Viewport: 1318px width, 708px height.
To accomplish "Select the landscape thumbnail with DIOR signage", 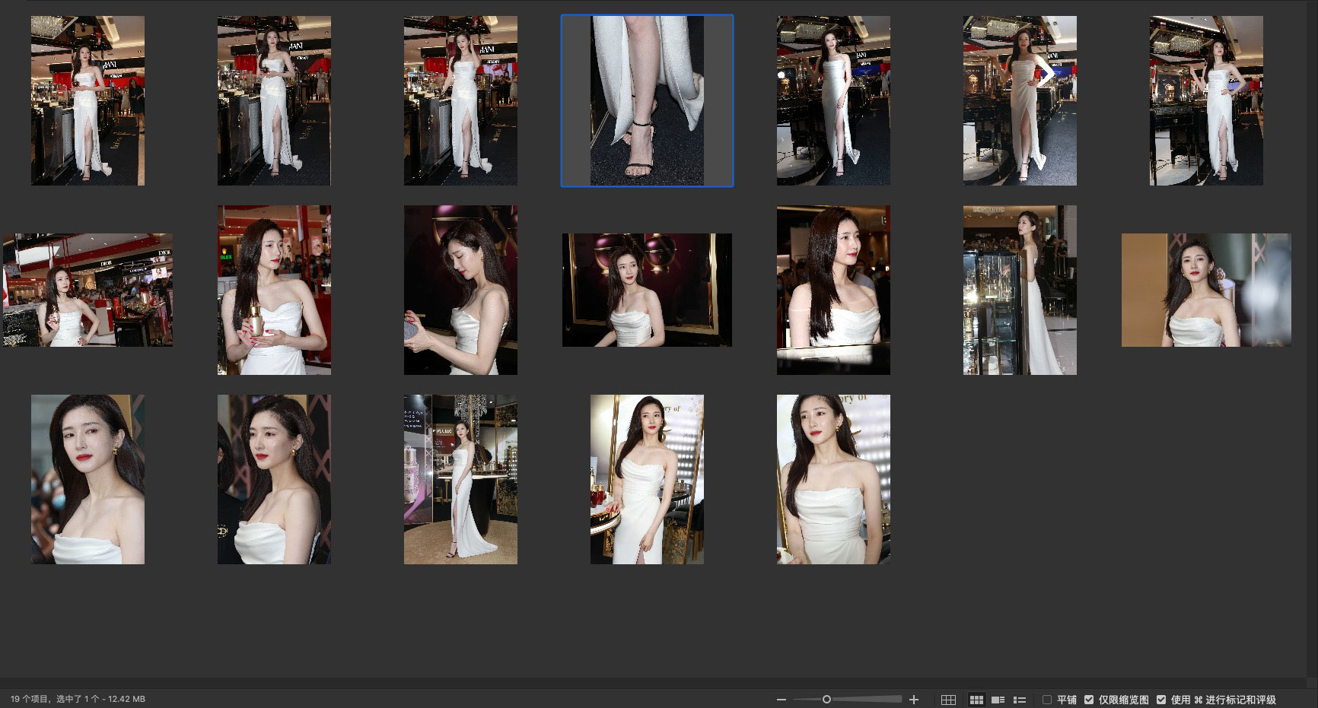I will (88, 290).
